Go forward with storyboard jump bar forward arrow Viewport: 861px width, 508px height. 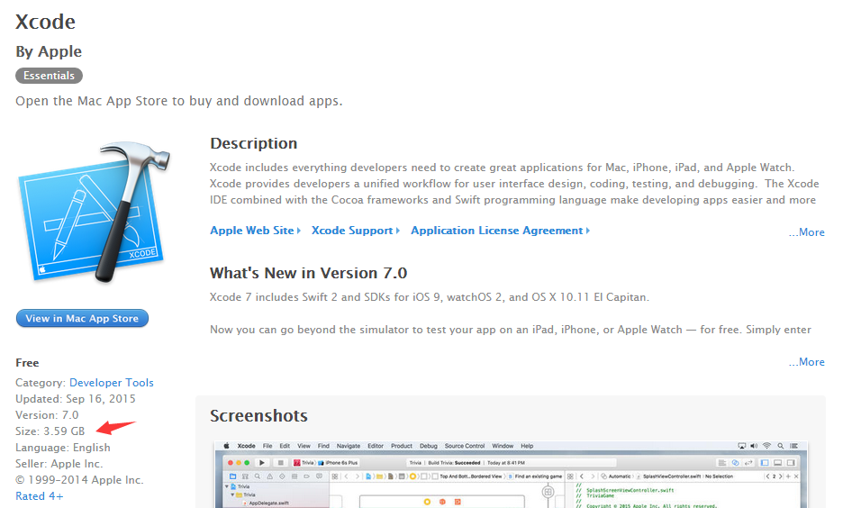pyautogui.click(x=358, y=476)
